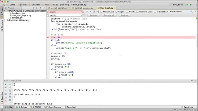Pause output in the Run panel
The image size is (198, 111).
[6, 90]
